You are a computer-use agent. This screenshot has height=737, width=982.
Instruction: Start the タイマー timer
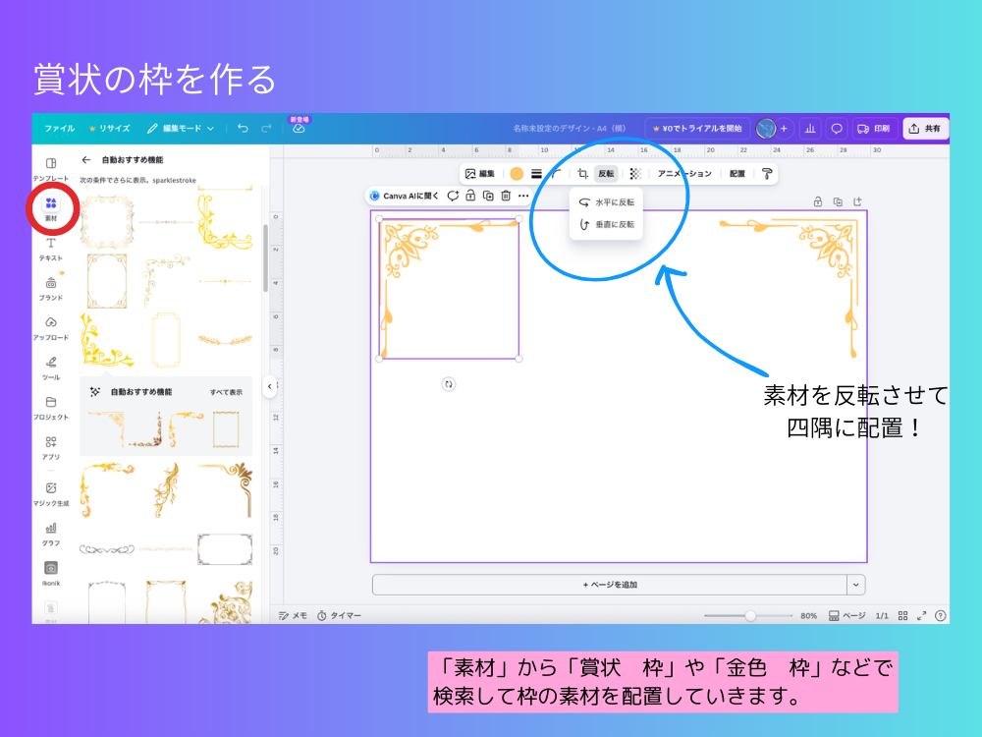point(339,615)
